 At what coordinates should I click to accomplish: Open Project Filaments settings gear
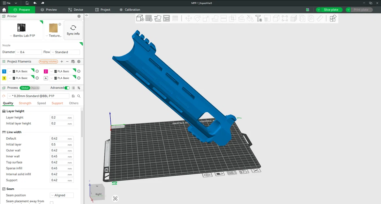(78, 61)
